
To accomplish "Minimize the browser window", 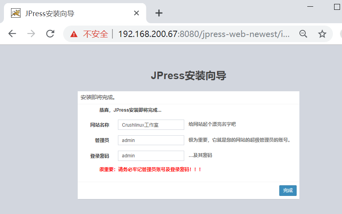I will [x=310, y=7].
